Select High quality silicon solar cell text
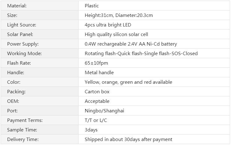 tap(116, 34)
